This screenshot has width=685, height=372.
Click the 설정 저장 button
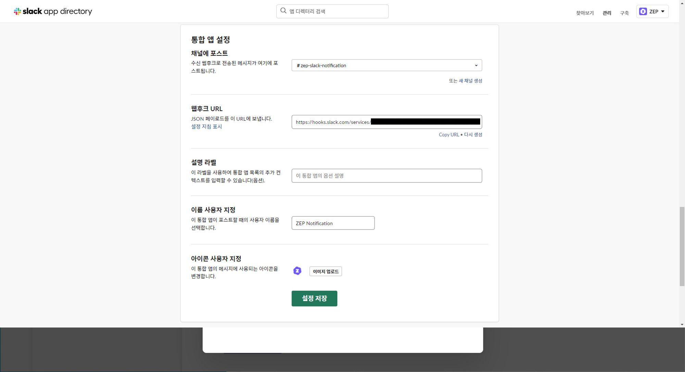[x=314, y=298]
